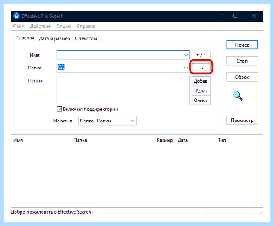Sort results by the Дата column header

click(x=183, y=140)
